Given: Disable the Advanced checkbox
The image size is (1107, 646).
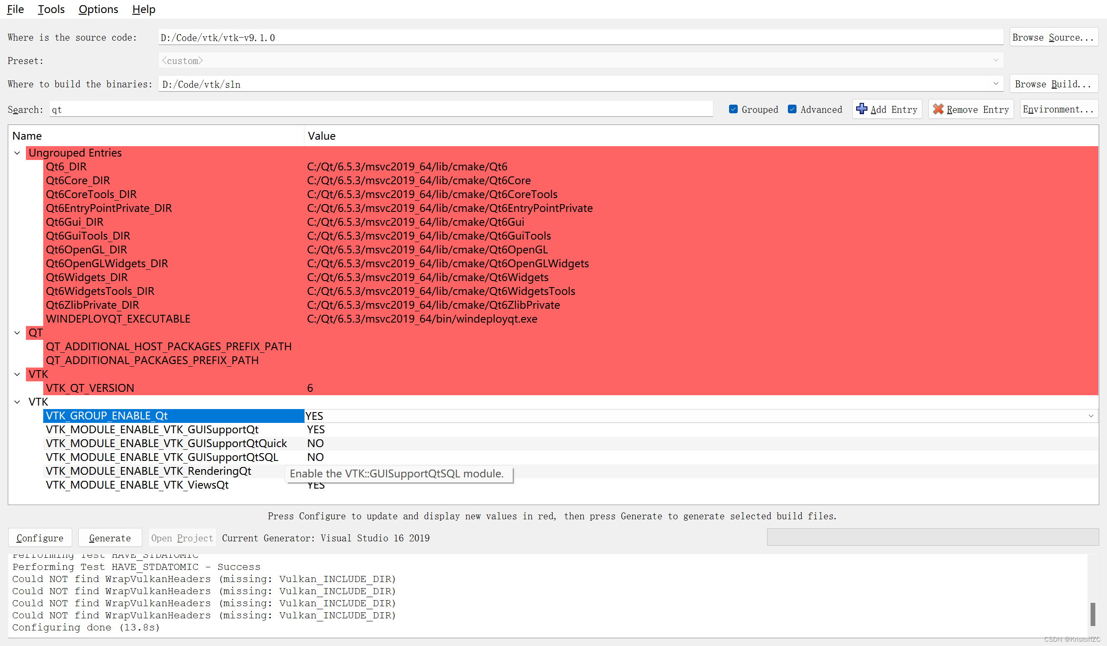Looking at the screenshot, I should (x=792, y=109).
